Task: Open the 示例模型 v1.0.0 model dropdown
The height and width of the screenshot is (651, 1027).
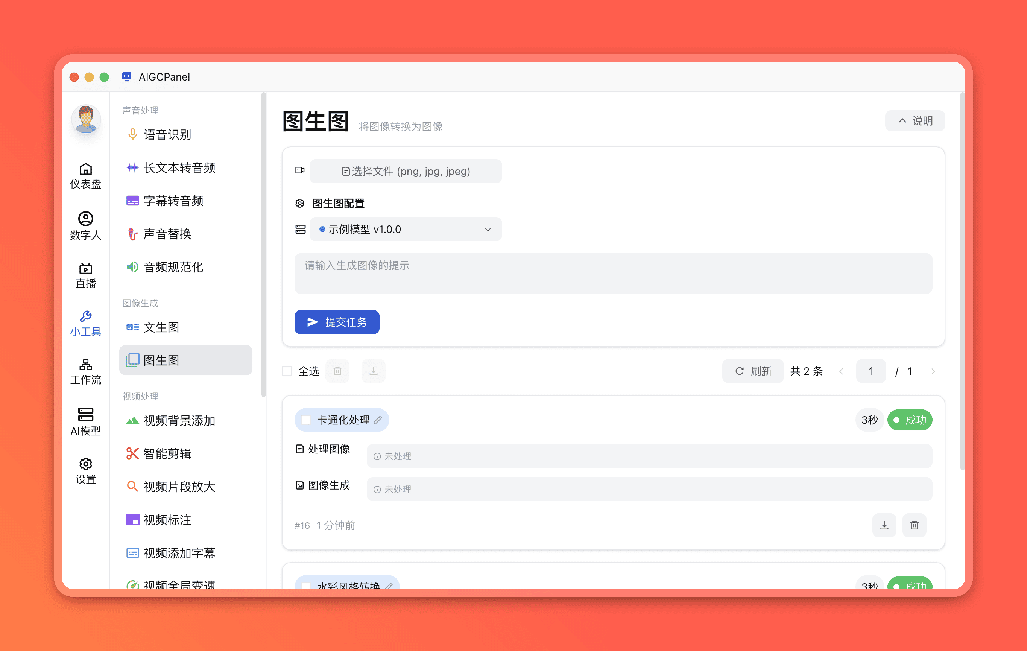Action: pyautogui.click(x=406, y=229)
